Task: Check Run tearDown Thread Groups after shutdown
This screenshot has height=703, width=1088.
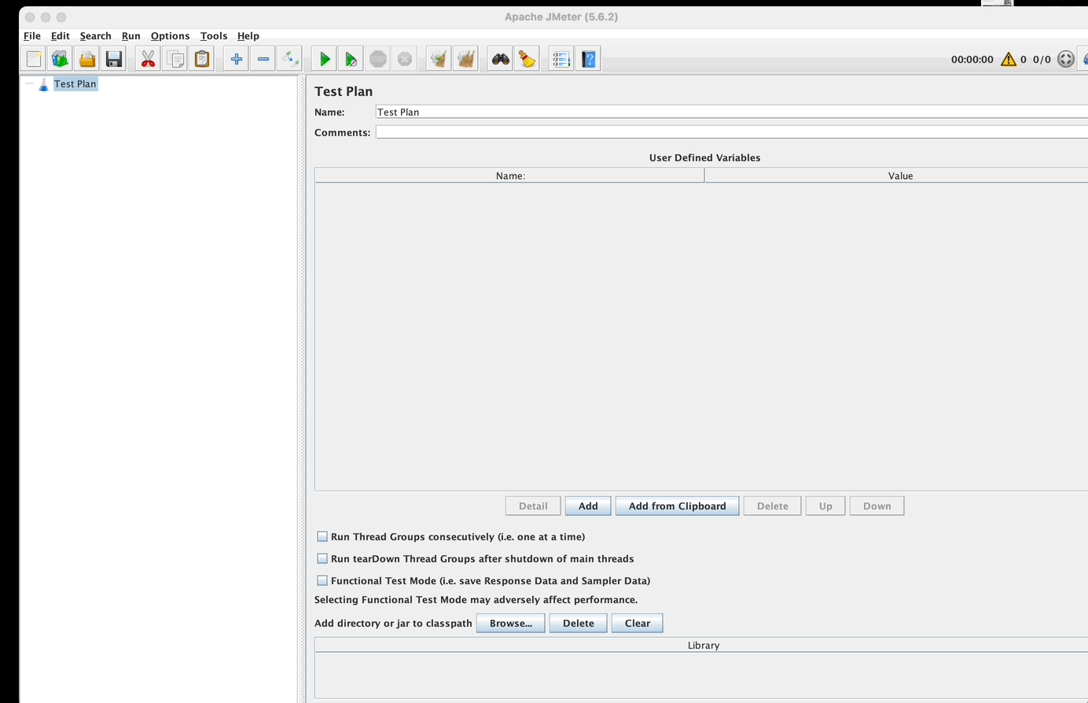Action: pyautogui.click(x=322, y=558)
